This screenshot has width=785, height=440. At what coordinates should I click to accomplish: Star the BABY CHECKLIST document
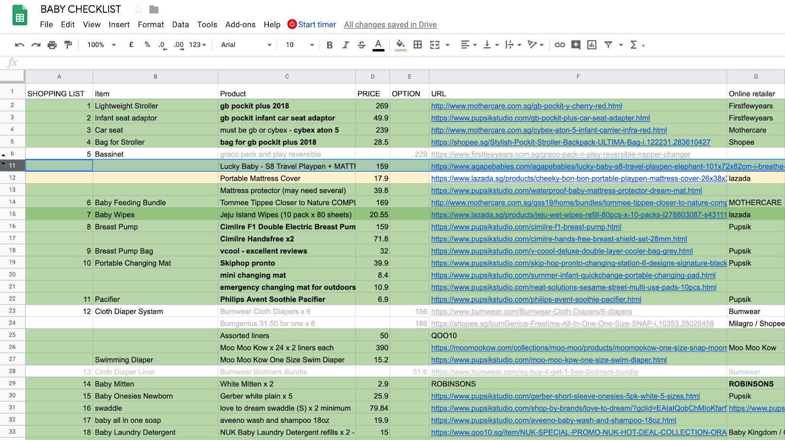(138, 9)
